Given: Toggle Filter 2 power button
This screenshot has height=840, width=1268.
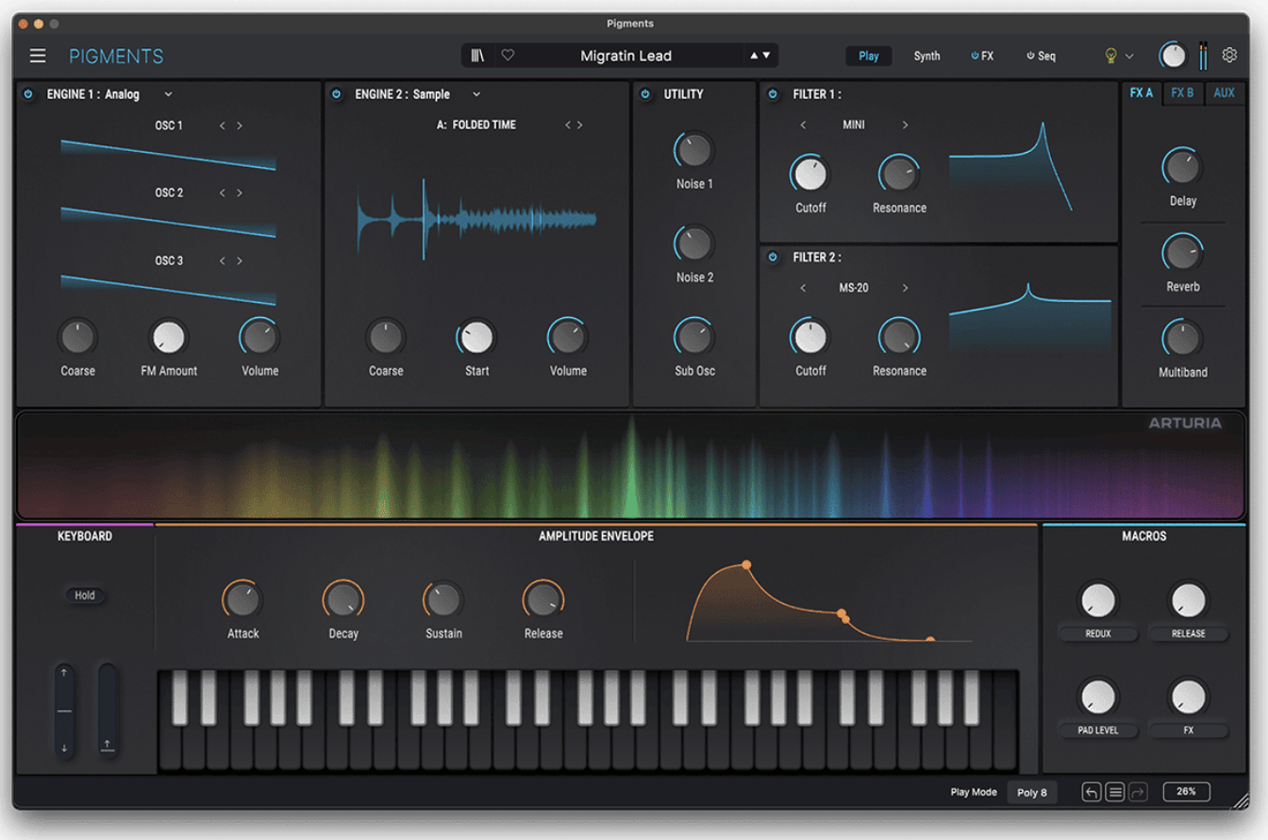Looking at the screenshot, I should tap(773, 257).
